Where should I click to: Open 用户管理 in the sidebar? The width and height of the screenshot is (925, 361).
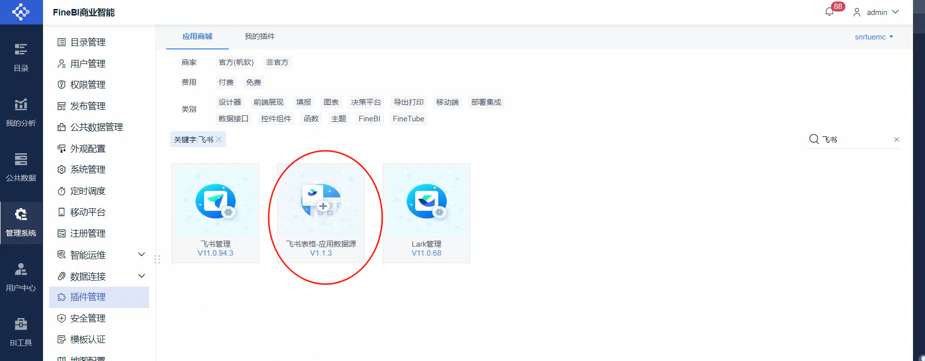99,63
